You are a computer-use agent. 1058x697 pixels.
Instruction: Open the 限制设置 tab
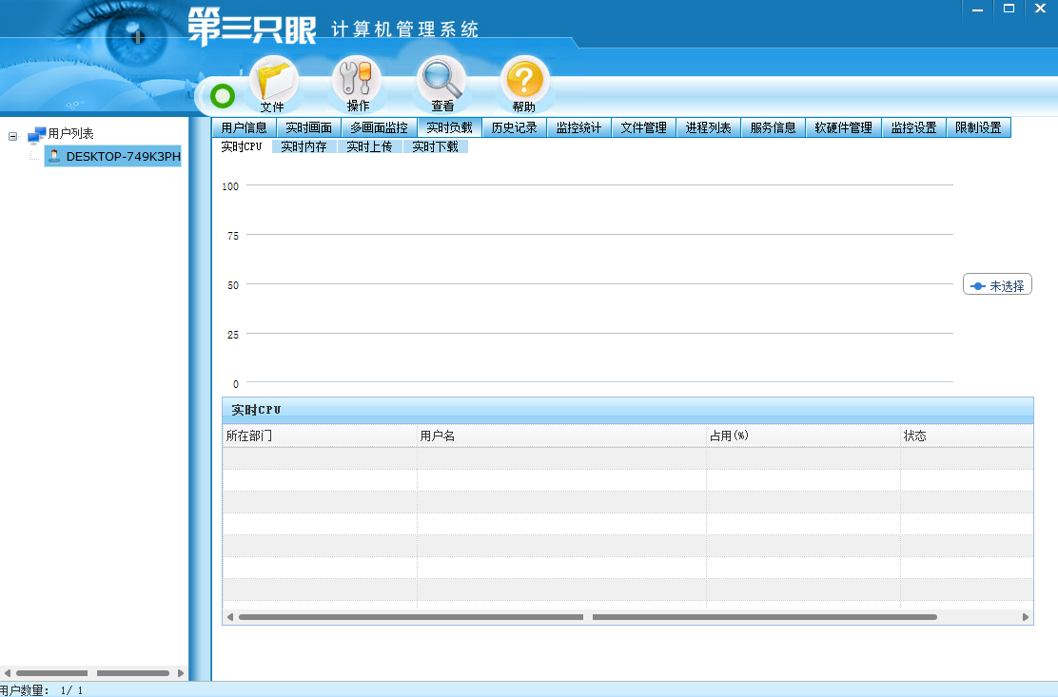(x=978, y=127)
